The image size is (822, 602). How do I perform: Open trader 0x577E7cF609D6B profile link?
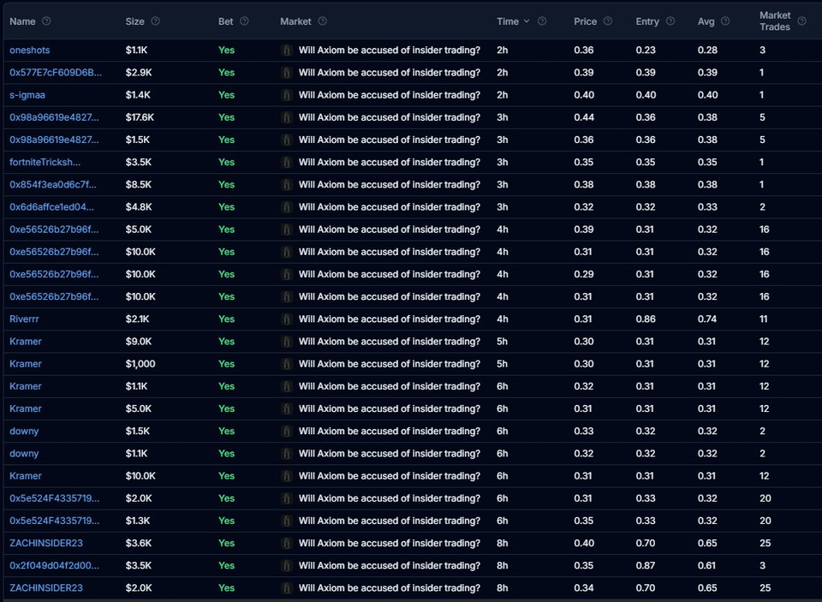pos(55,73)
